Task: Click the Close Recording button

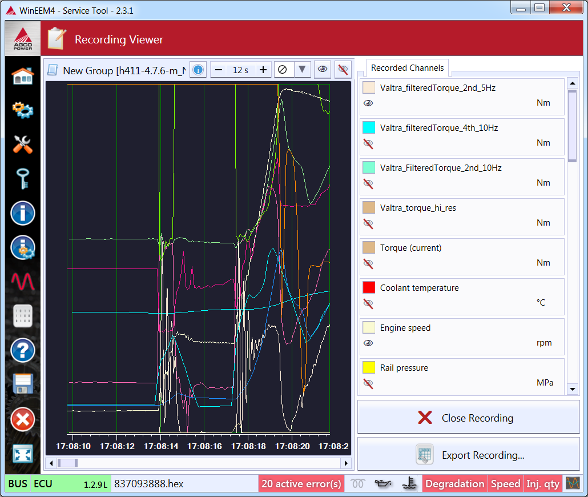Action: pos(468,418)
